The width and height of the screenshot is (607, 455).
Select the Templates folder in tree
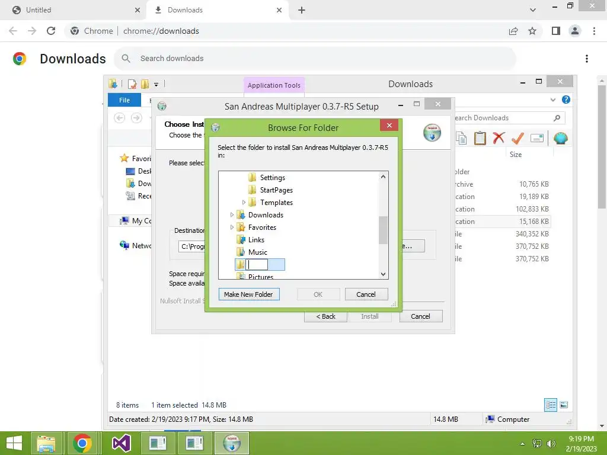(x=276, y=203)
